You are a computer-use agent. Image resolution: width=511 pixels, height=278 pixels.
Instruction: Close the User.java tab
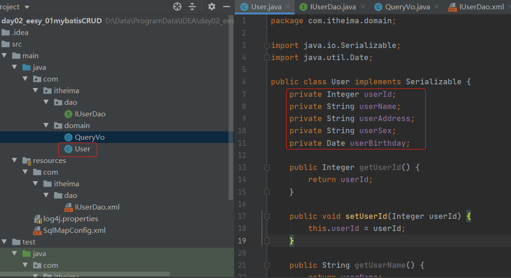(x=288, y=7)
